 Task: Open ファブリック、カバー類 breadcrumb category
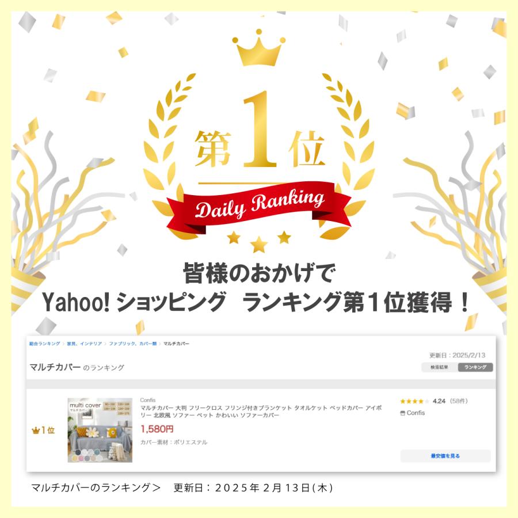tap(133, 344)
